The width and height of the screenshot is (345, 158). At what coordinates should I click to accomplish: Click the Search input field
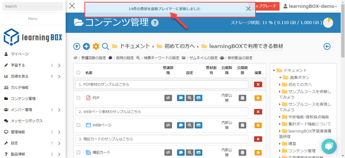(x=33, y=6)
